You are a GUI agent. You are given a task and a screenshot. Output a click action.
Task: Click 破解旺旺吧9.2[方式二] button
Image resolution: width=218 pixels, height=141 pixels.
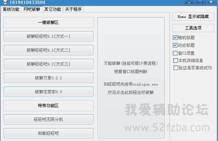coord(49,50)
